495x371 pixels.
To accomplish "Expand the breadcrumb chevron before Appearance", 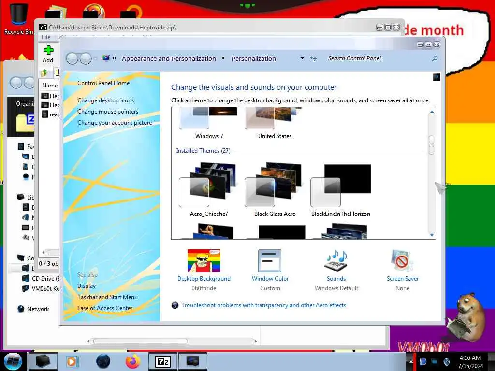I will pyautogui.click(x=114, y=58).
